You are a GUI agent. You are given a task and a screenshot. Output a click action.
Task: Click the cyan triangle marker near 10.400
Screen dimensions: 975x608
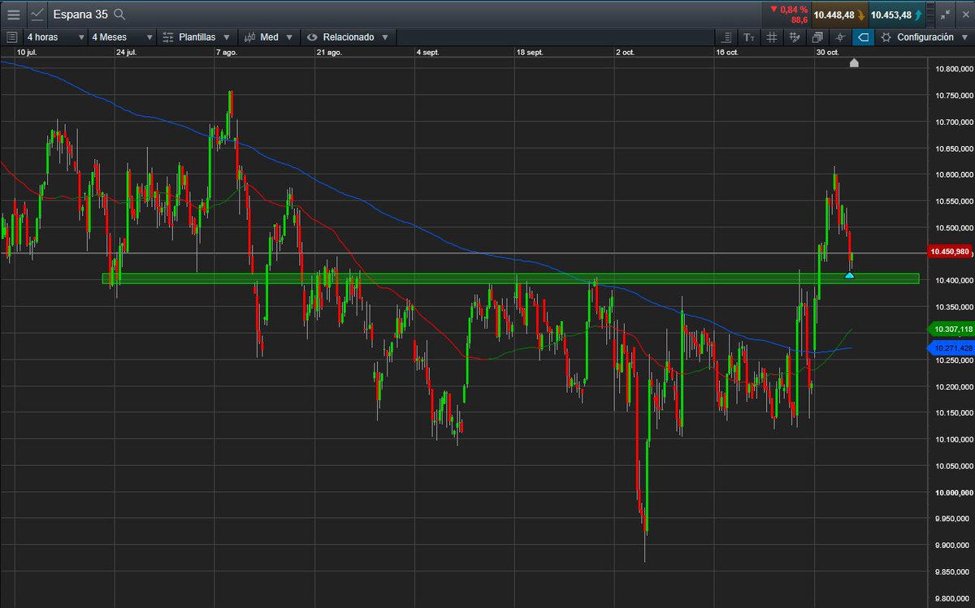pyautogui.click(x=849, y=276)
